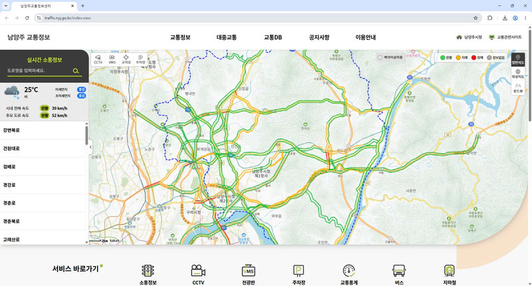Viewport: 532px width, 286px height.
Task: Open 교통DB main menu
Action: (273, 37)
